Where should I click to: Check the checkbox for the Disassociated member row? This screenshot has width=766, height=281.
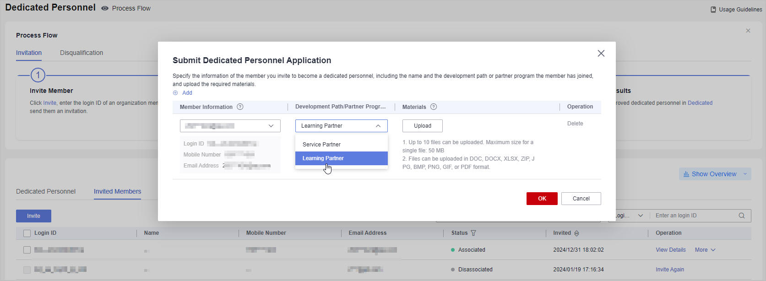click(x=27, y=270)
